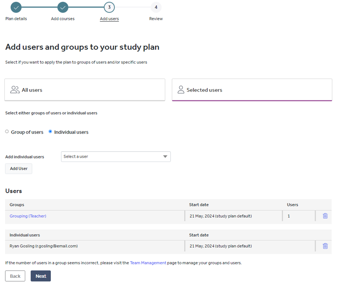Click the Add courses completed checkmark icon

(63, 7)
